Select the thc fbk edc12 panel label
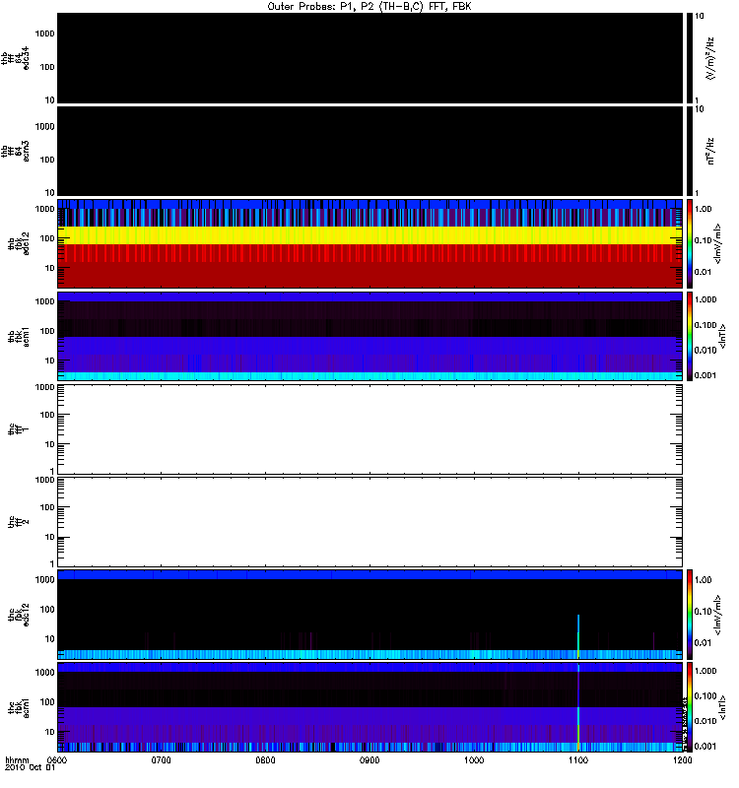Viewport: 739px width, 788px height. [x=19, y=614]
